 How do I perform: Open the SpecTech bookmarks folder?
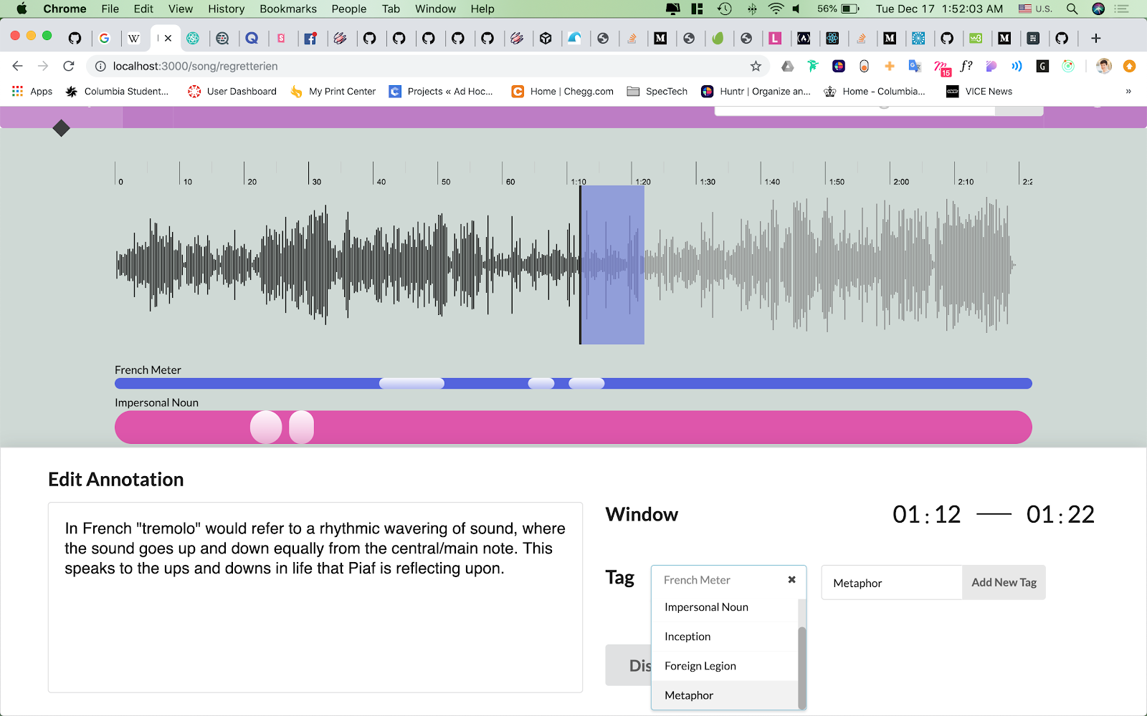click(657, 91)
